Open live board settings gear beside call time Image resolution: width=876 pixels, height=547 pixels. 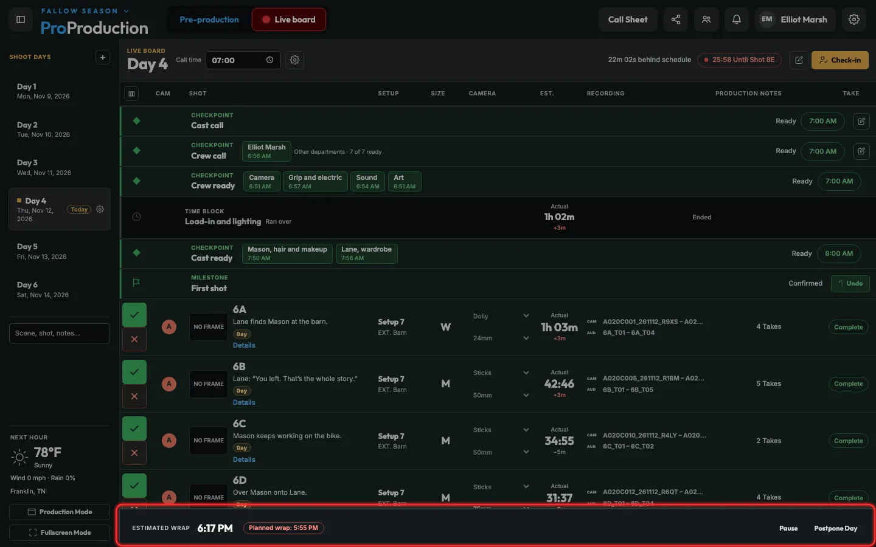click(295, 60)
